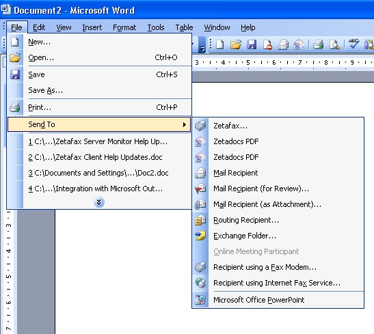
Task: Send document to Zetafax...
Action: tap(278, 126)
